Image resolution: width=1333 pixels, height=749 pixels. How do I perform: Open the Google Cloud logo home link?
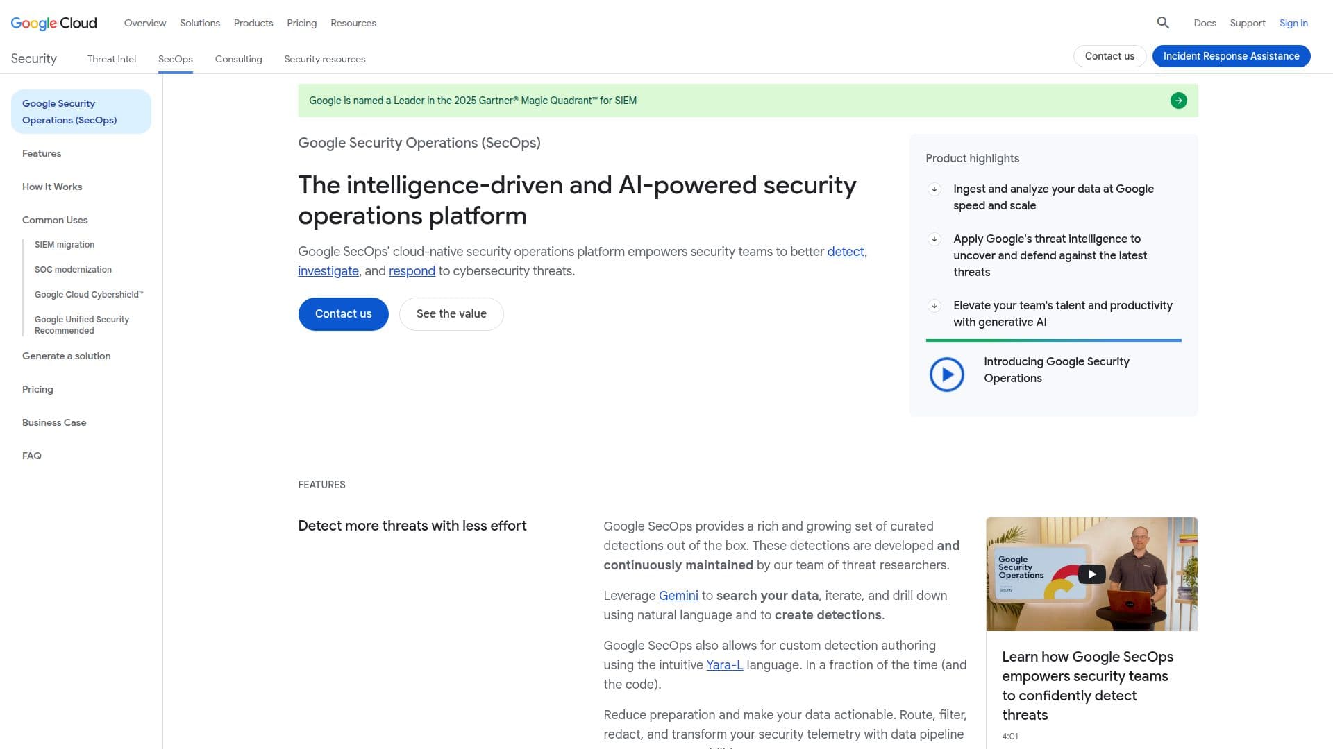click(x=53, y=23)
